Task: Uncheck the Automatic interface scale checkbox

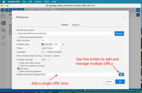Action: (42, 44)
